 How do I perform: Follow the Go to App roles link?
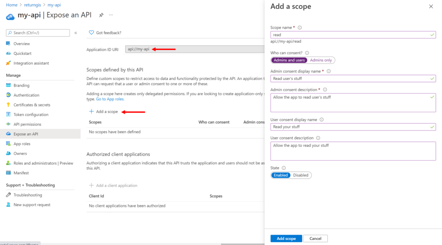click(x=110, y=99)
